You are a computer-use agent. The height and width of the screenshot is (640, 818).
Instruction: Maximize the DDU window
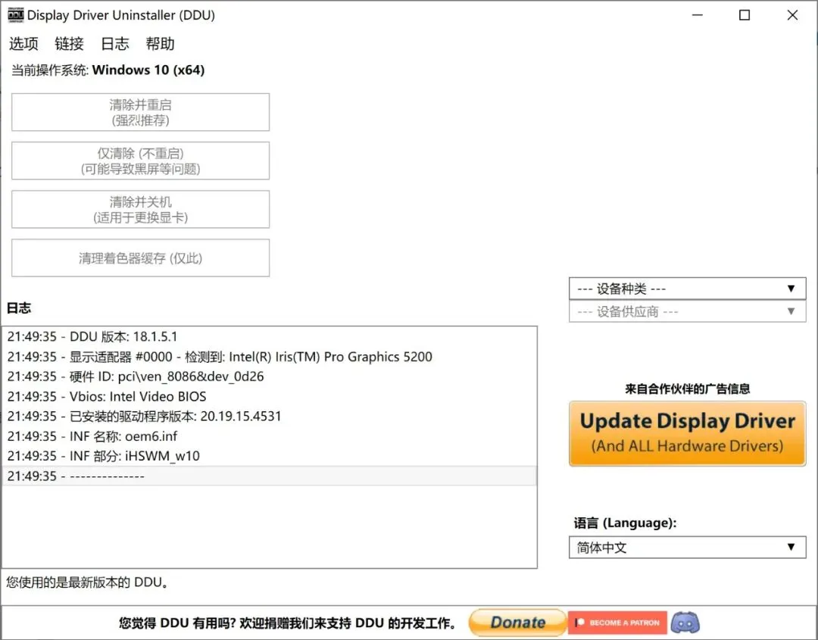745,15
